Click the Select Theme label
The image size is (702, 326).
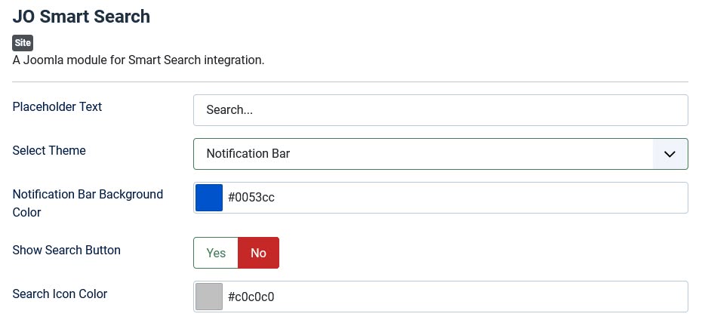[x=49, y=150]
